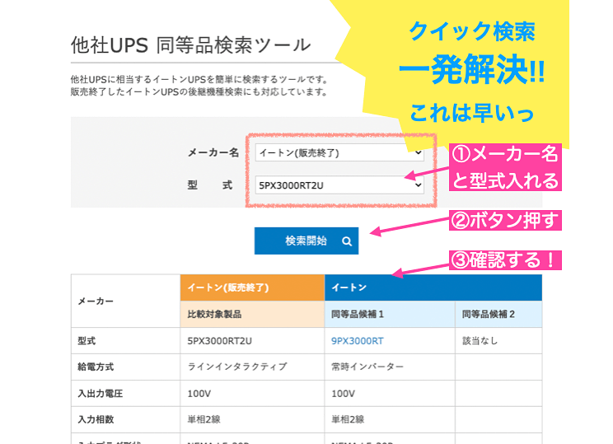
Task: Click the 同等品候補 1 header cell
Action: coord(390,314)
